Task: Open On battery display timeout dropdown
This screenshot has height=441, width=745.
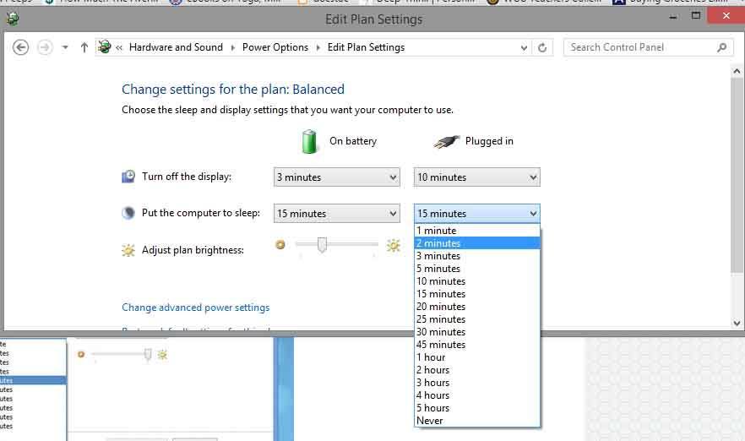Action: pyautogui.click(x=337, y=177)
